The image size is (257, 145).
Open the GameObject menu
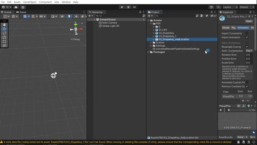[x=30, y=2]
